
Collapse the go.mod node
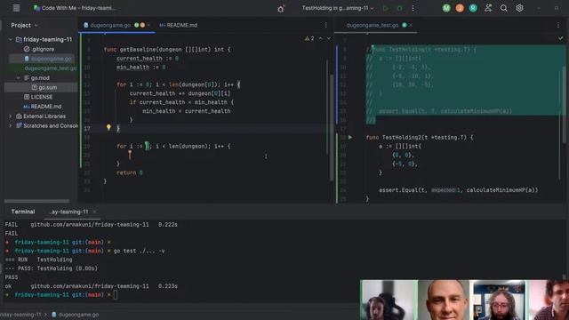click(18, 77)
